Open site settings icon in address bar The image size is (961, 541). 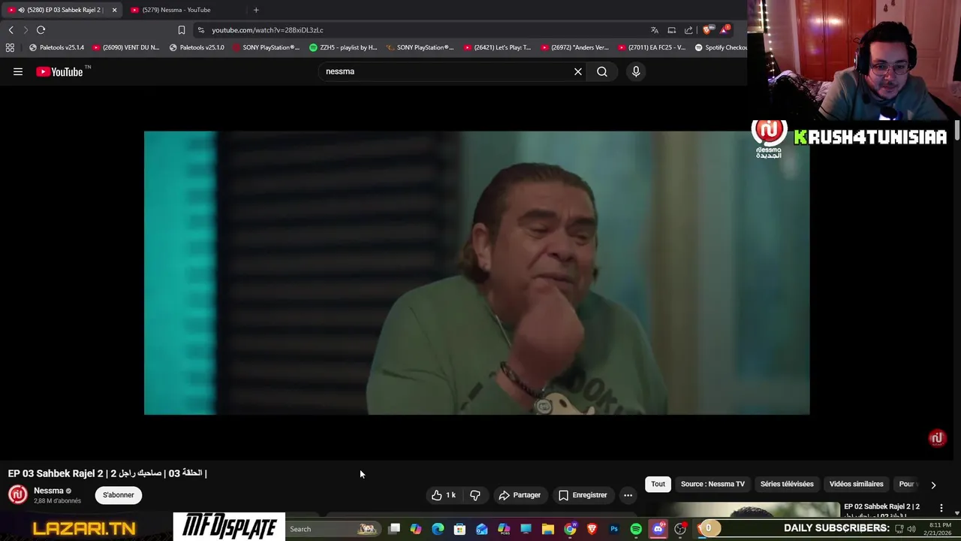click(200, 30)
